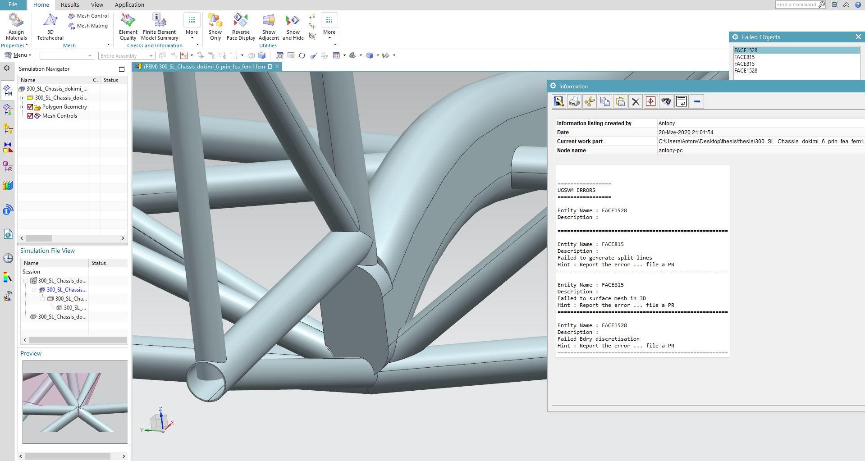Expand the 300_SL_Chassis_doki folder node
This screenshot has width=865, height=461.
22,98
